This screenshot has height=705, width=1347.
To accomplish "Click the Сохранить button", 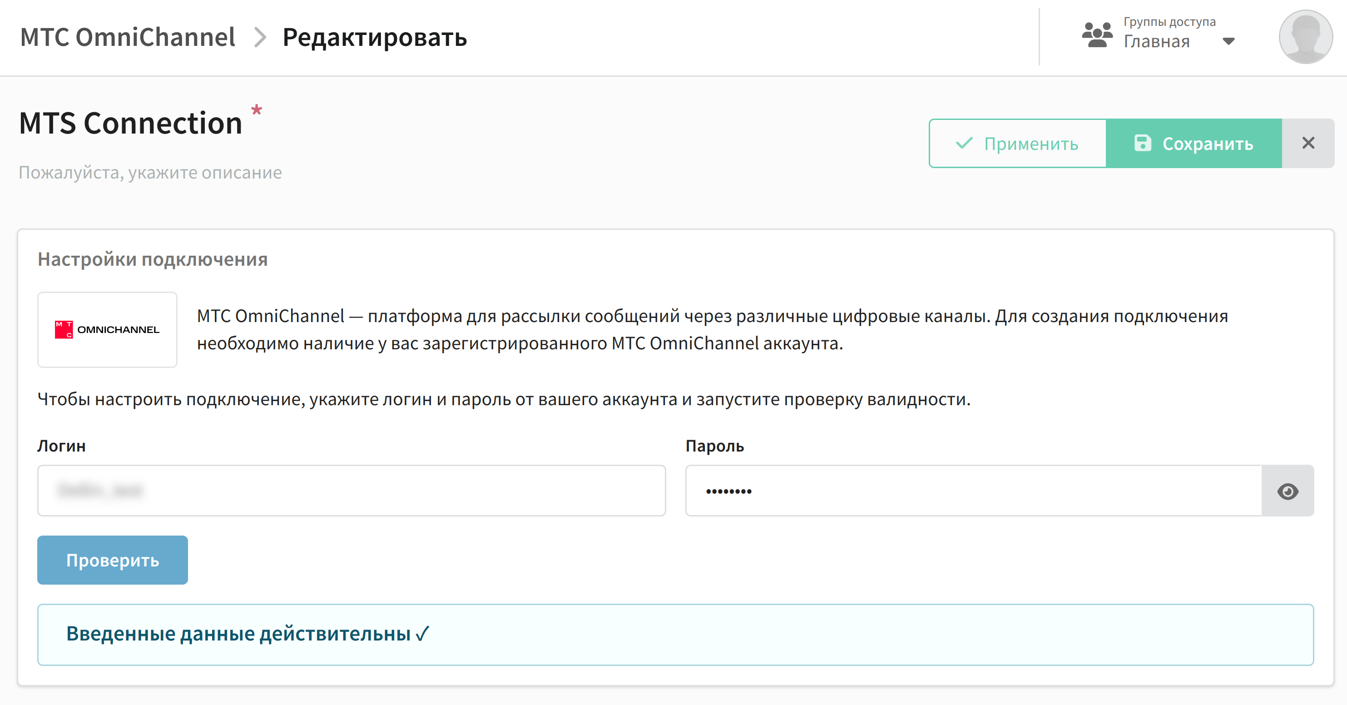I will point(1194,143).
